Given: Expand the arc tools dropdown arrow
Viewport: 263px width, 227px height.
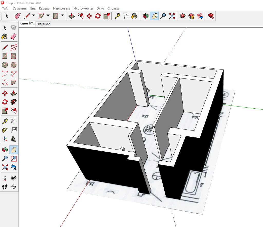Looking at the screenshot, I should [48, 16].
